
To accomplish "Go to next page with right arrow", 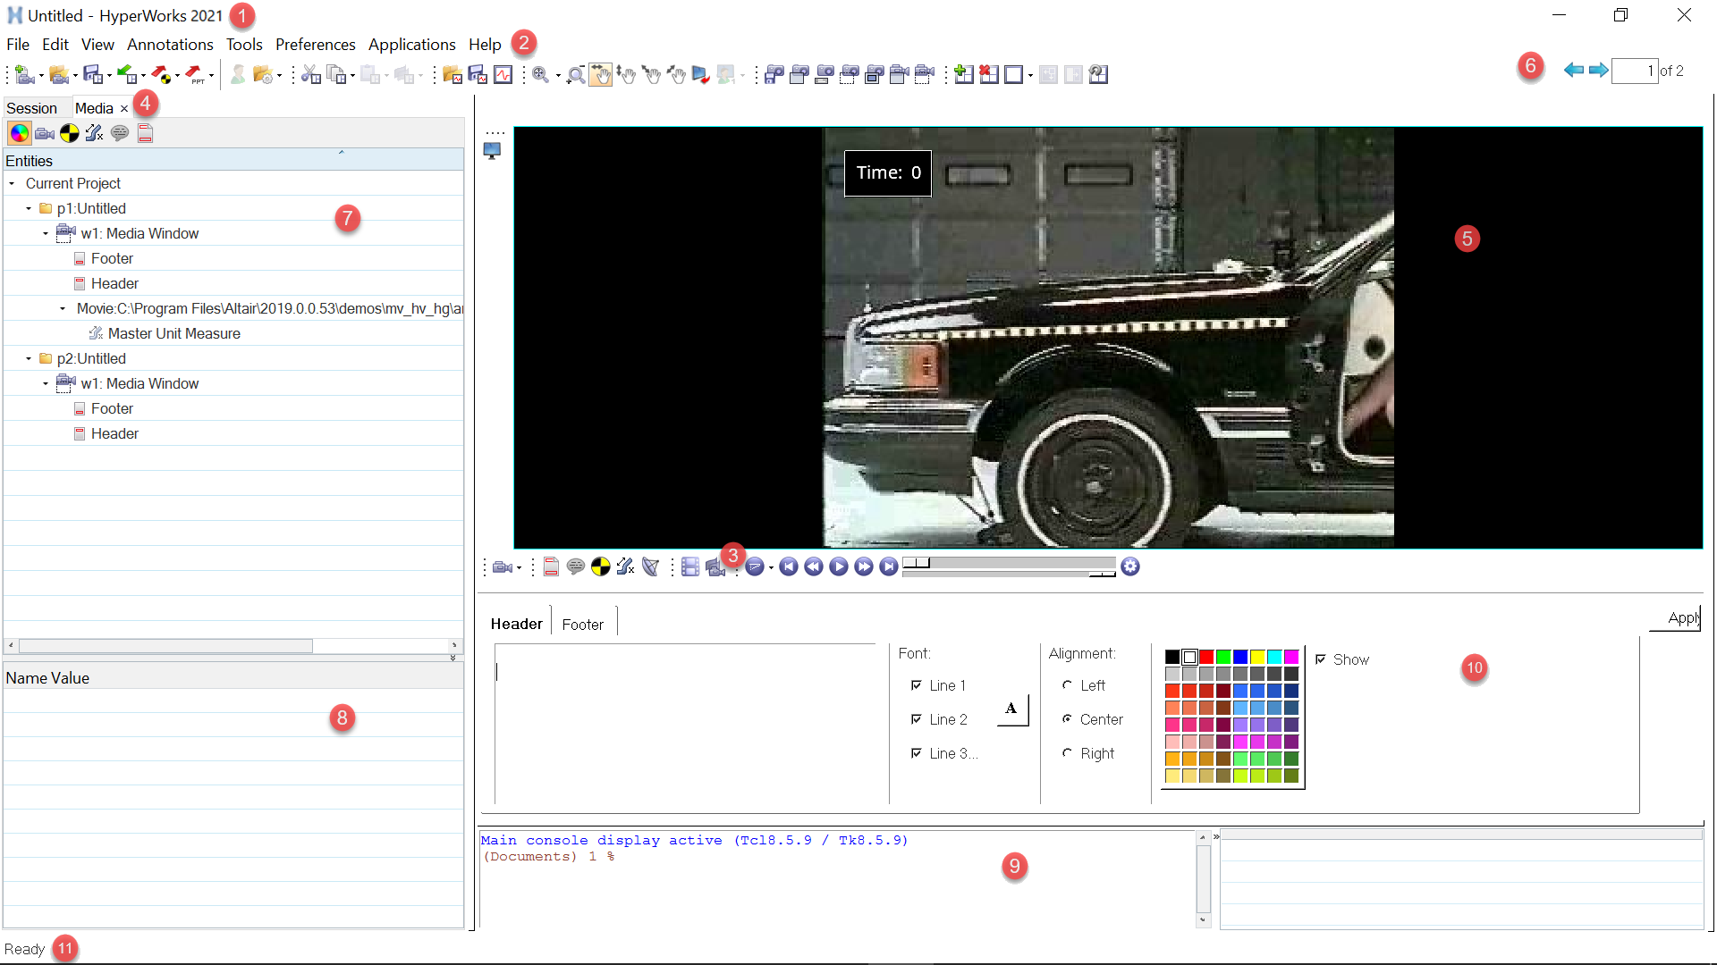I will pyautogui.click(x=1598, y=71).
